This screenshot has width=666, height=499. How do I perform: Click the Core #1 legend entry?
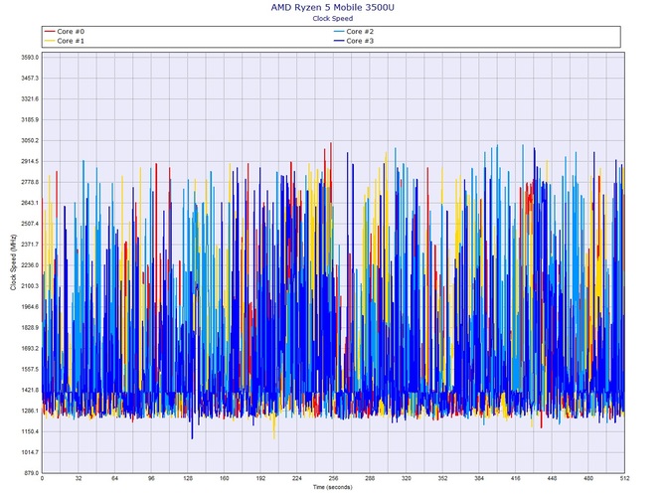65,41
